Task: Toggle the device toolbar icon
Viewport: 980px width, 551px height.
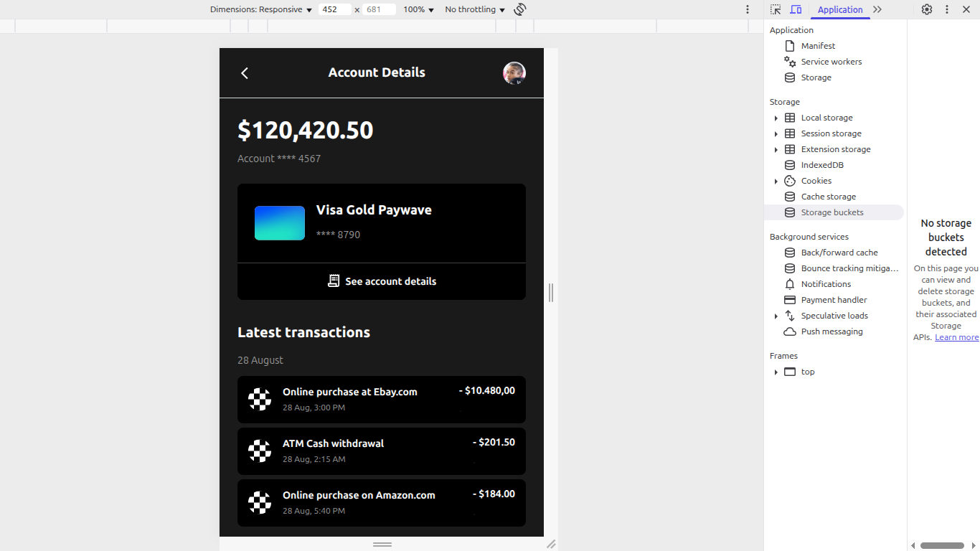Action: pyautogui.click(x=796, y=9)
